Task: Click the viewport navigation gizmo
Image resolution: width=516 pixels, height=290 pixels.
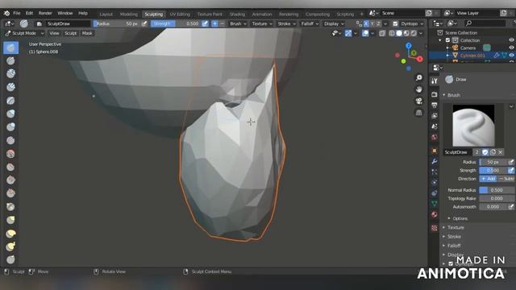Action: (x=409, y=56)
